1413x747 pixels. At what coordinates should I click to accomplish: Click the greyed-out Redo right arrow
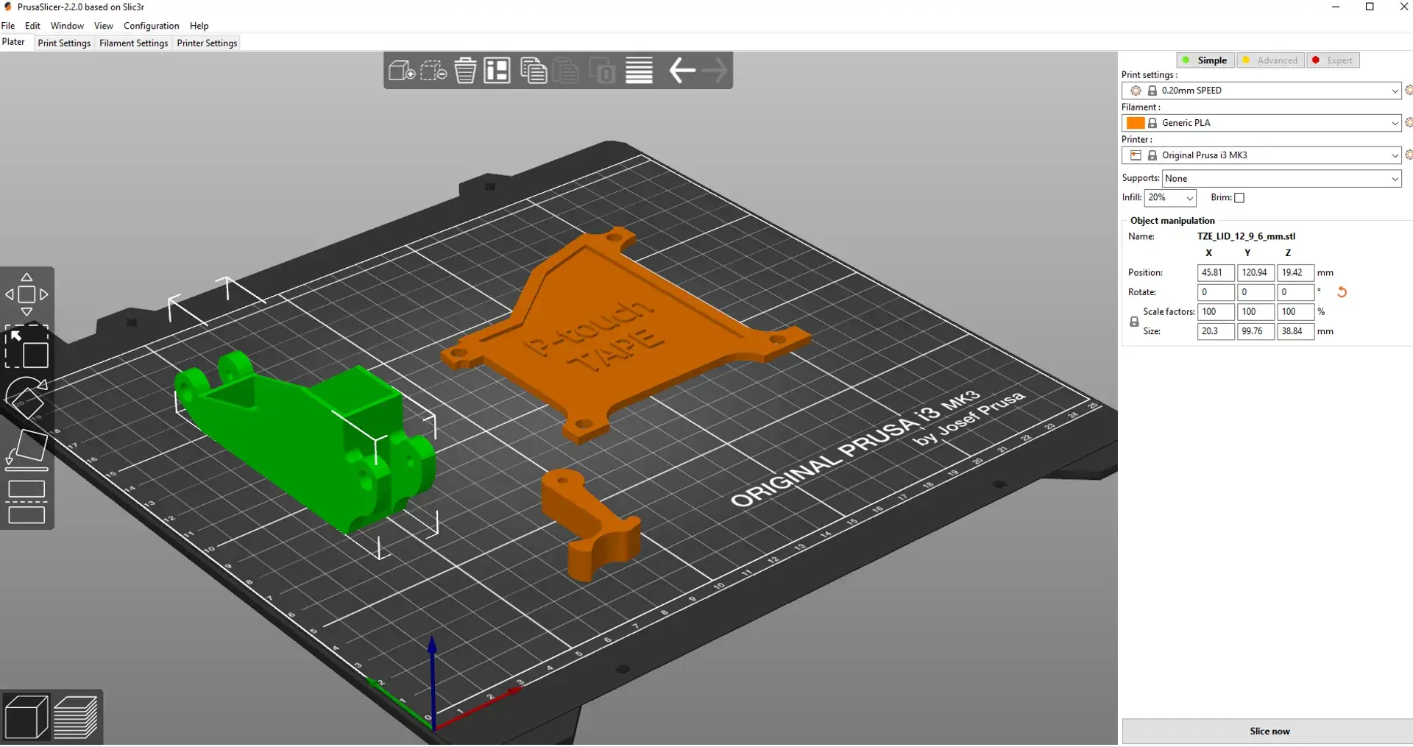pos(715,71)
